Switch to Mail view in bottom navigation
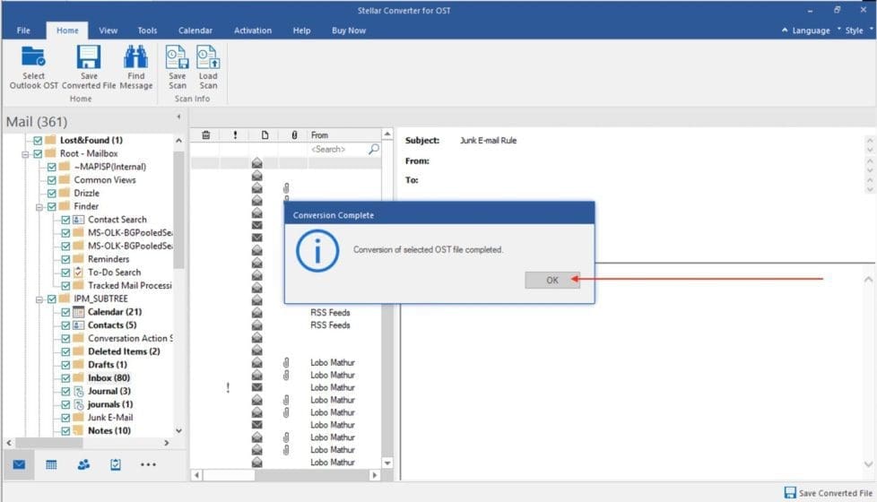Viewport: 877px width, 502px height. pos(19,464)
